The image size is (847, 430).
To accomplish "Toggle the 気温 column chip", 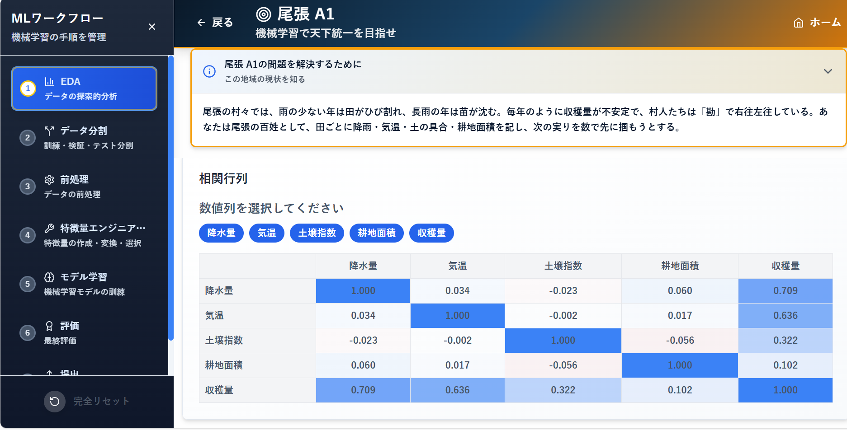I will (x=267, y=233).
